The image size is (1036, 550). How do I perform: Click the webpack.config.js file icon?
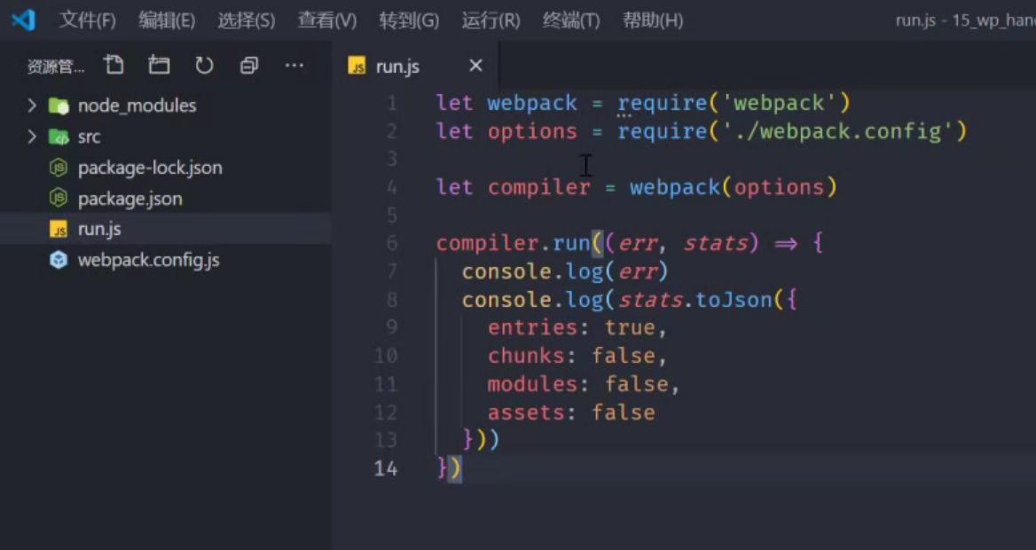(x=59, y=260)
